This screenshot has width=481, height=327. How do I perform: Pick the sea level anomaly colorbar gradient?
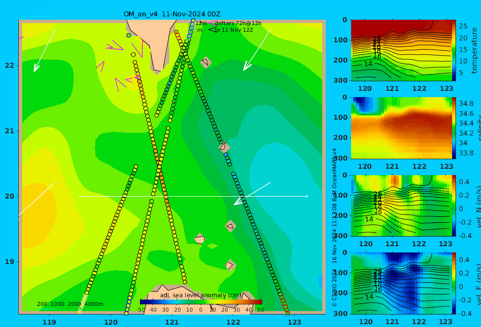click(201, 302)
